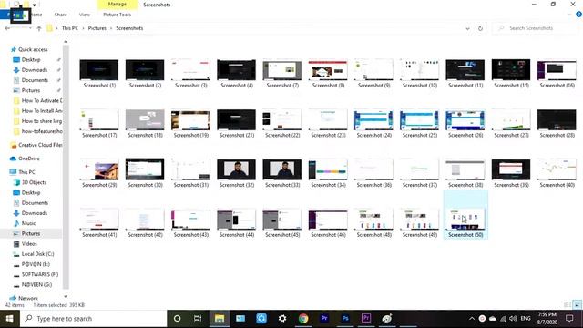Open OneDrive cloud icon in system tray

coord(492,319)
